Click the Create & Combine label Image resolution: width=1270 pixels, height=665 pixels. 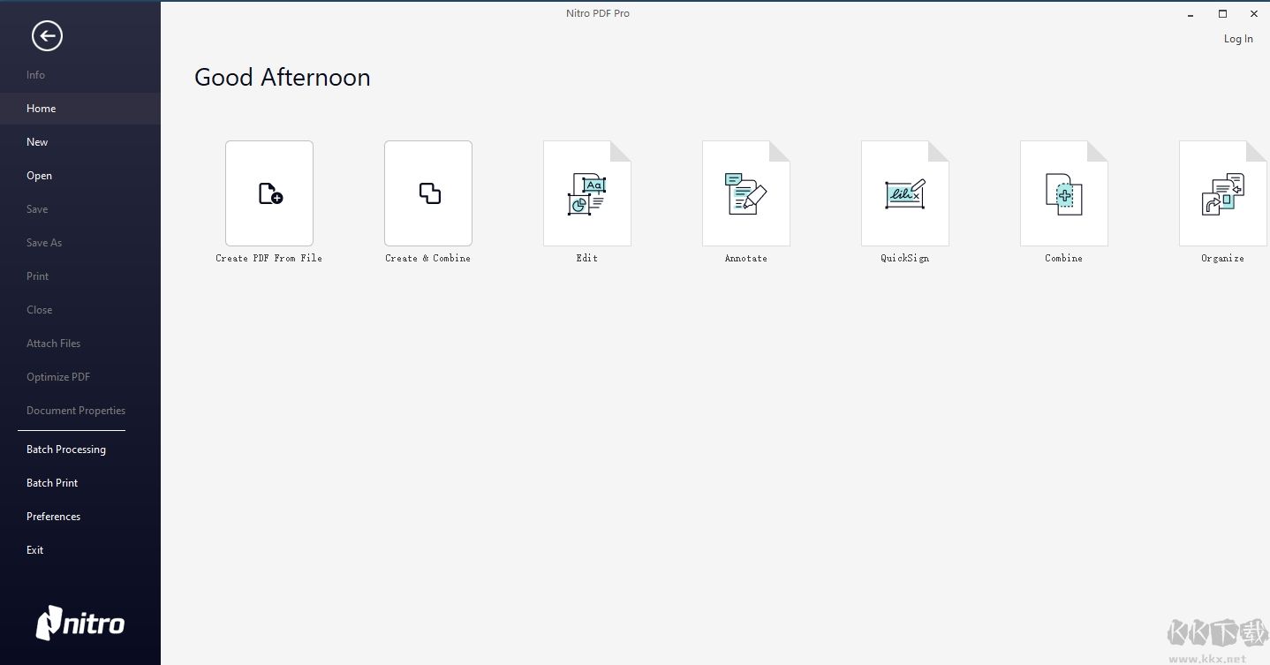click(x=428, y=258)
